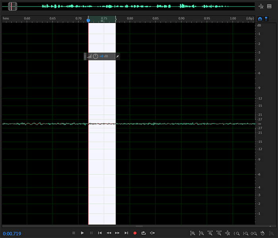Click Zoom In (Amplitude) icon

click(193, 233)
